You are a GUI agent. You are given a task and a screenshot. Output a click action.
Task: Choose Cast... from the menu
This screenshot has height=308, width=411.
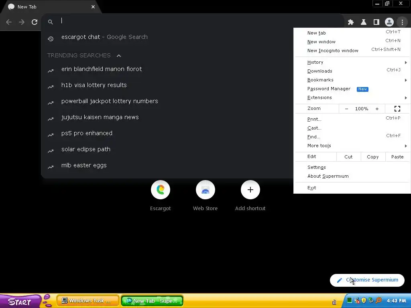[352, 128]
